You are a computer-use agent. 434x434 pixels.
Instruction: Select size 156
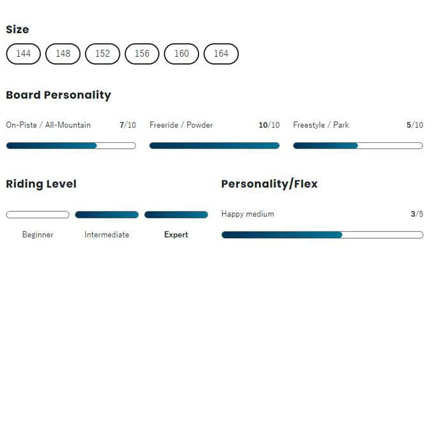142,54
